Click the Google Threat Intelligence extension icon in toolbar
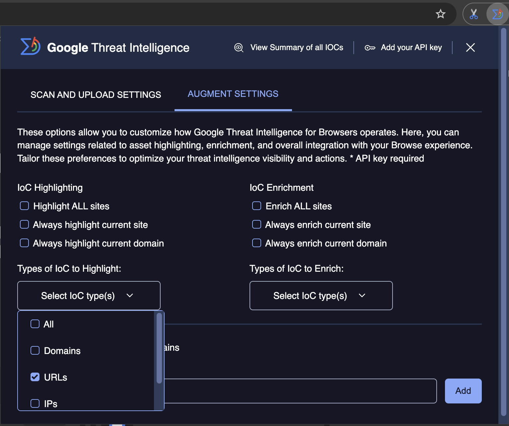The height and width of the screenshot is (426, 509). coord(497,14)
